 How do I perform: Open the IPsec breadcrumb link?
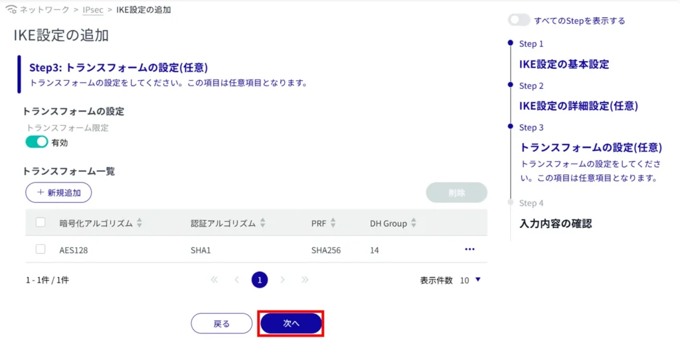click(93, 10)
